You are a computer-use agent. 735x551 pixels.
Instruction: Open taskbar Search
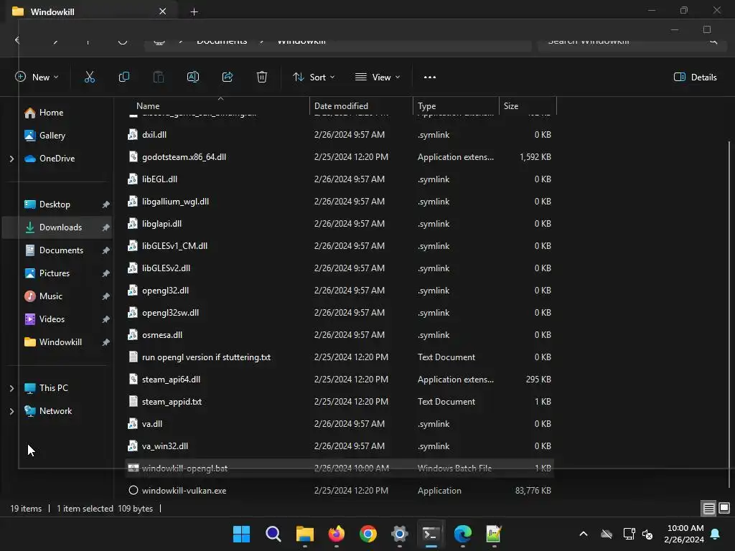pyautogui.click(x=273, y=534)
